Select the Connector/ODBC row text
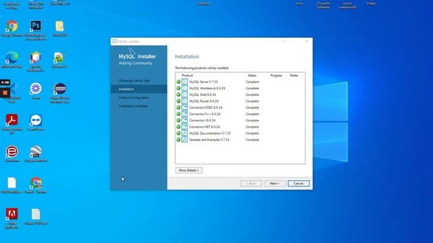 (206, 107)
